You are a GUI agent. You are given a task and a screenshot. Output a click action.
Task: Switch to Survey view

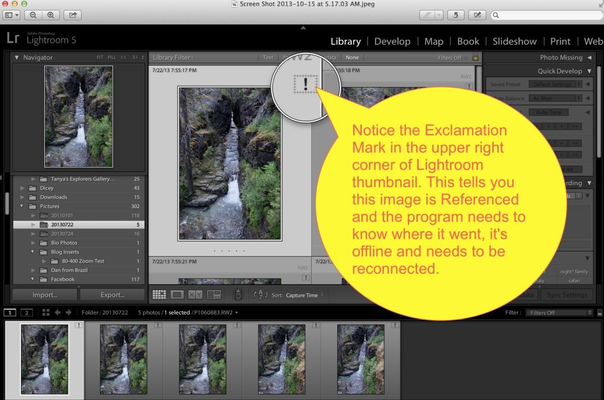(214, 295)
